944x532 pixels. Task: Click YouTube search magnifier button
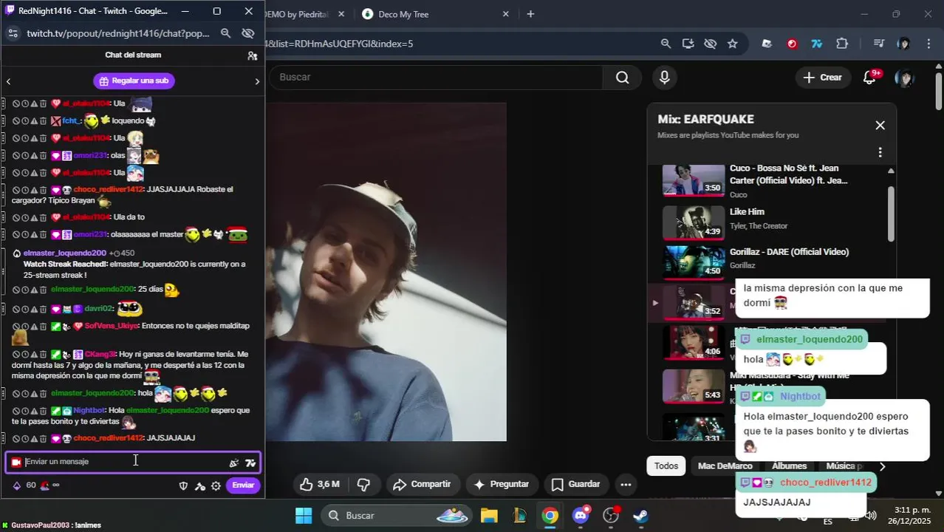[x=622, y=78]
